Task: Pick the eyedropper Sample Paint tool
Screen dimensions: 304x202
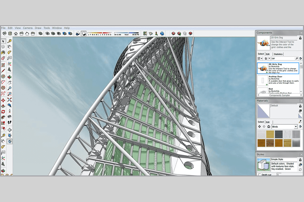Action: click(x=300, y=121)
